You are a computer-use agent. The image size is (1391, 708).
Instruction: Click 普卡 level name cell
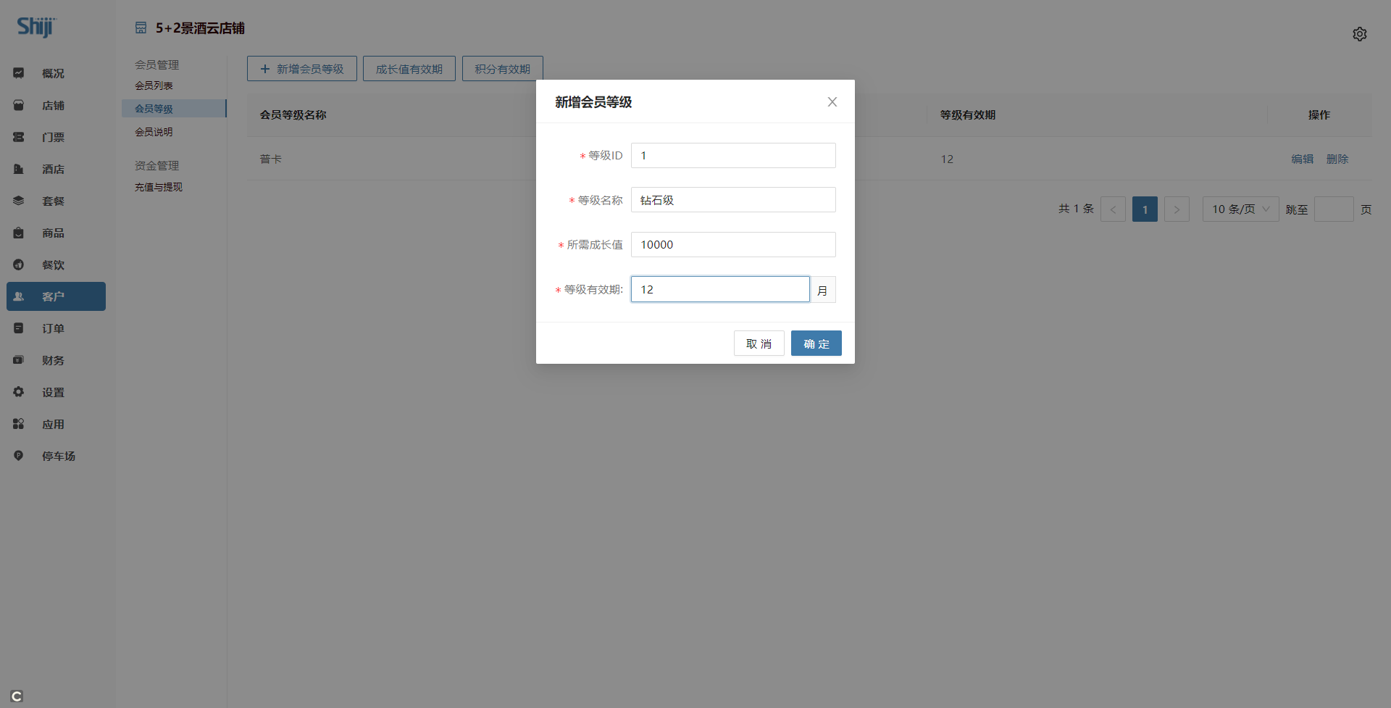(271, 159)
